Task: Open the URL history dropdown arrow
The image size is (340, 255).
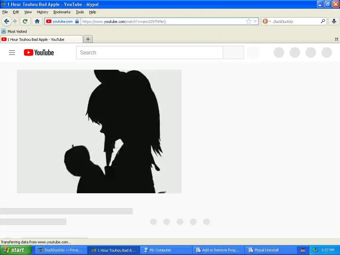Action: pyautogui.click(x=255, y=21)
